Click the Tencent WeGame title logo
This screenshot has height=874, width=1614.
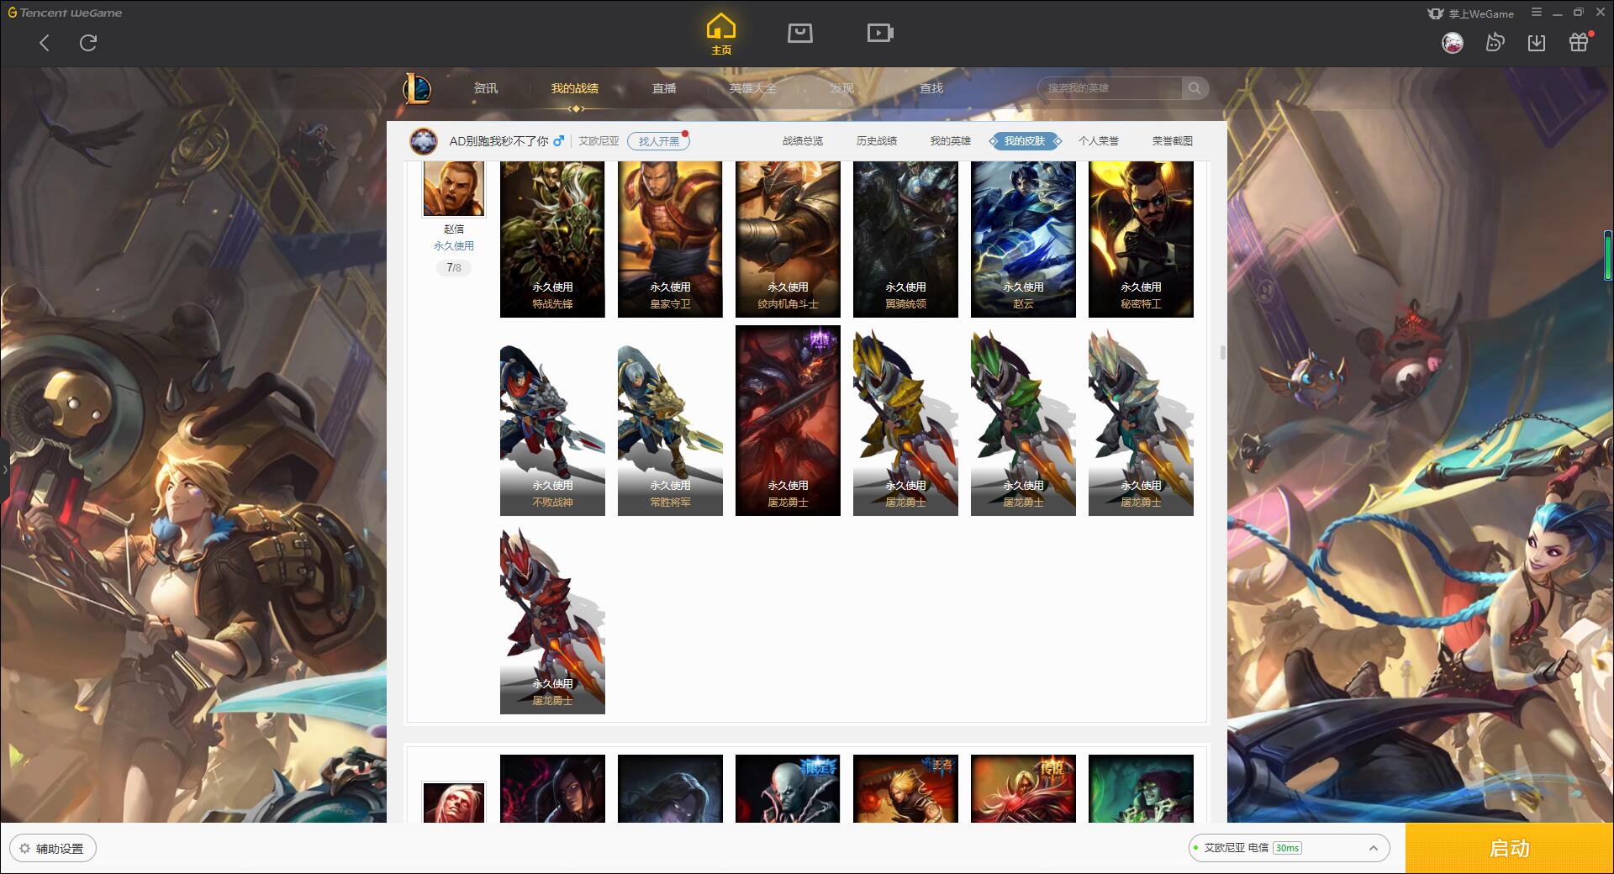tap(65, 13)
